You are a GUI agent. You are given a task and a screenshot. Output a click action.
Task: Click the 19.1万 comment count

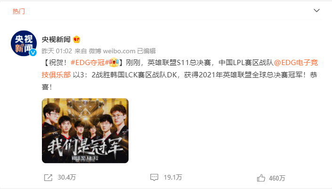tap(173, 177)
